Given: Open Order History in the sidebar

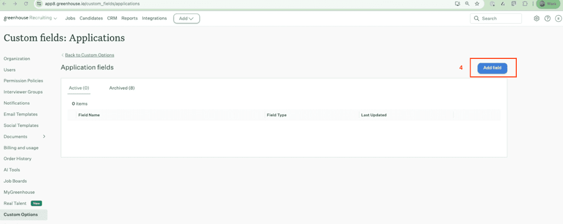Looking at the screenshot, I should point(17,158).
